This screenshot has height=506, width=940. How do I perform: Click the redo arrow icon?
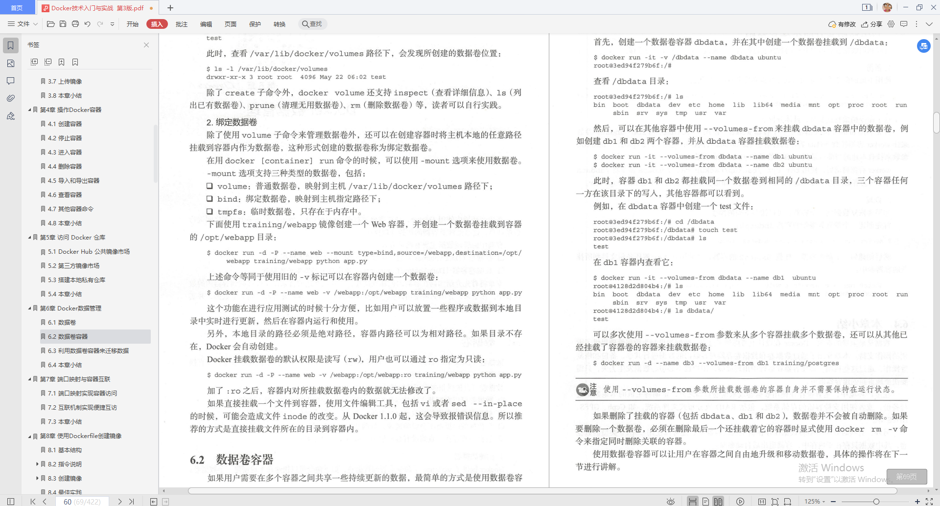(100, 24)
